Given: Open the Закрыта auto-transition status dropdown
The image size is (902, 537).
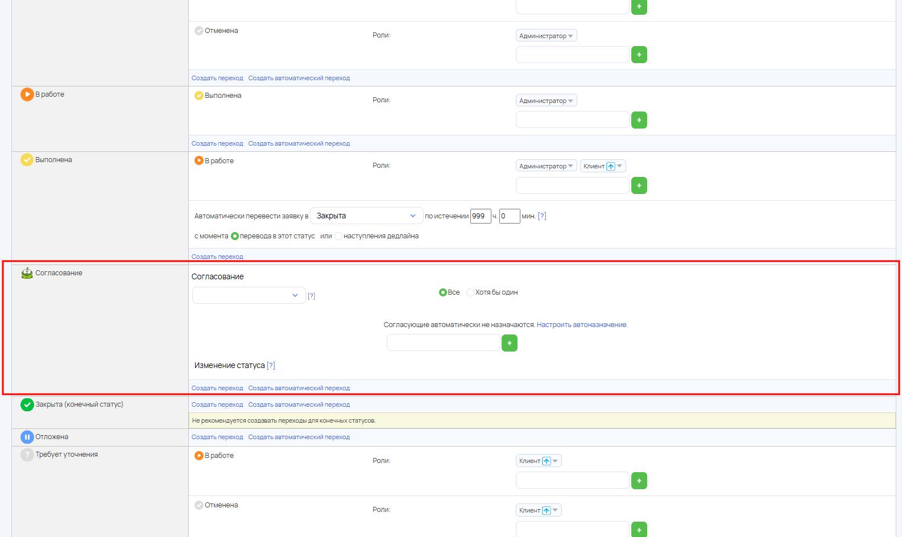Looking at the screenshot, I should tap(366, 216).
